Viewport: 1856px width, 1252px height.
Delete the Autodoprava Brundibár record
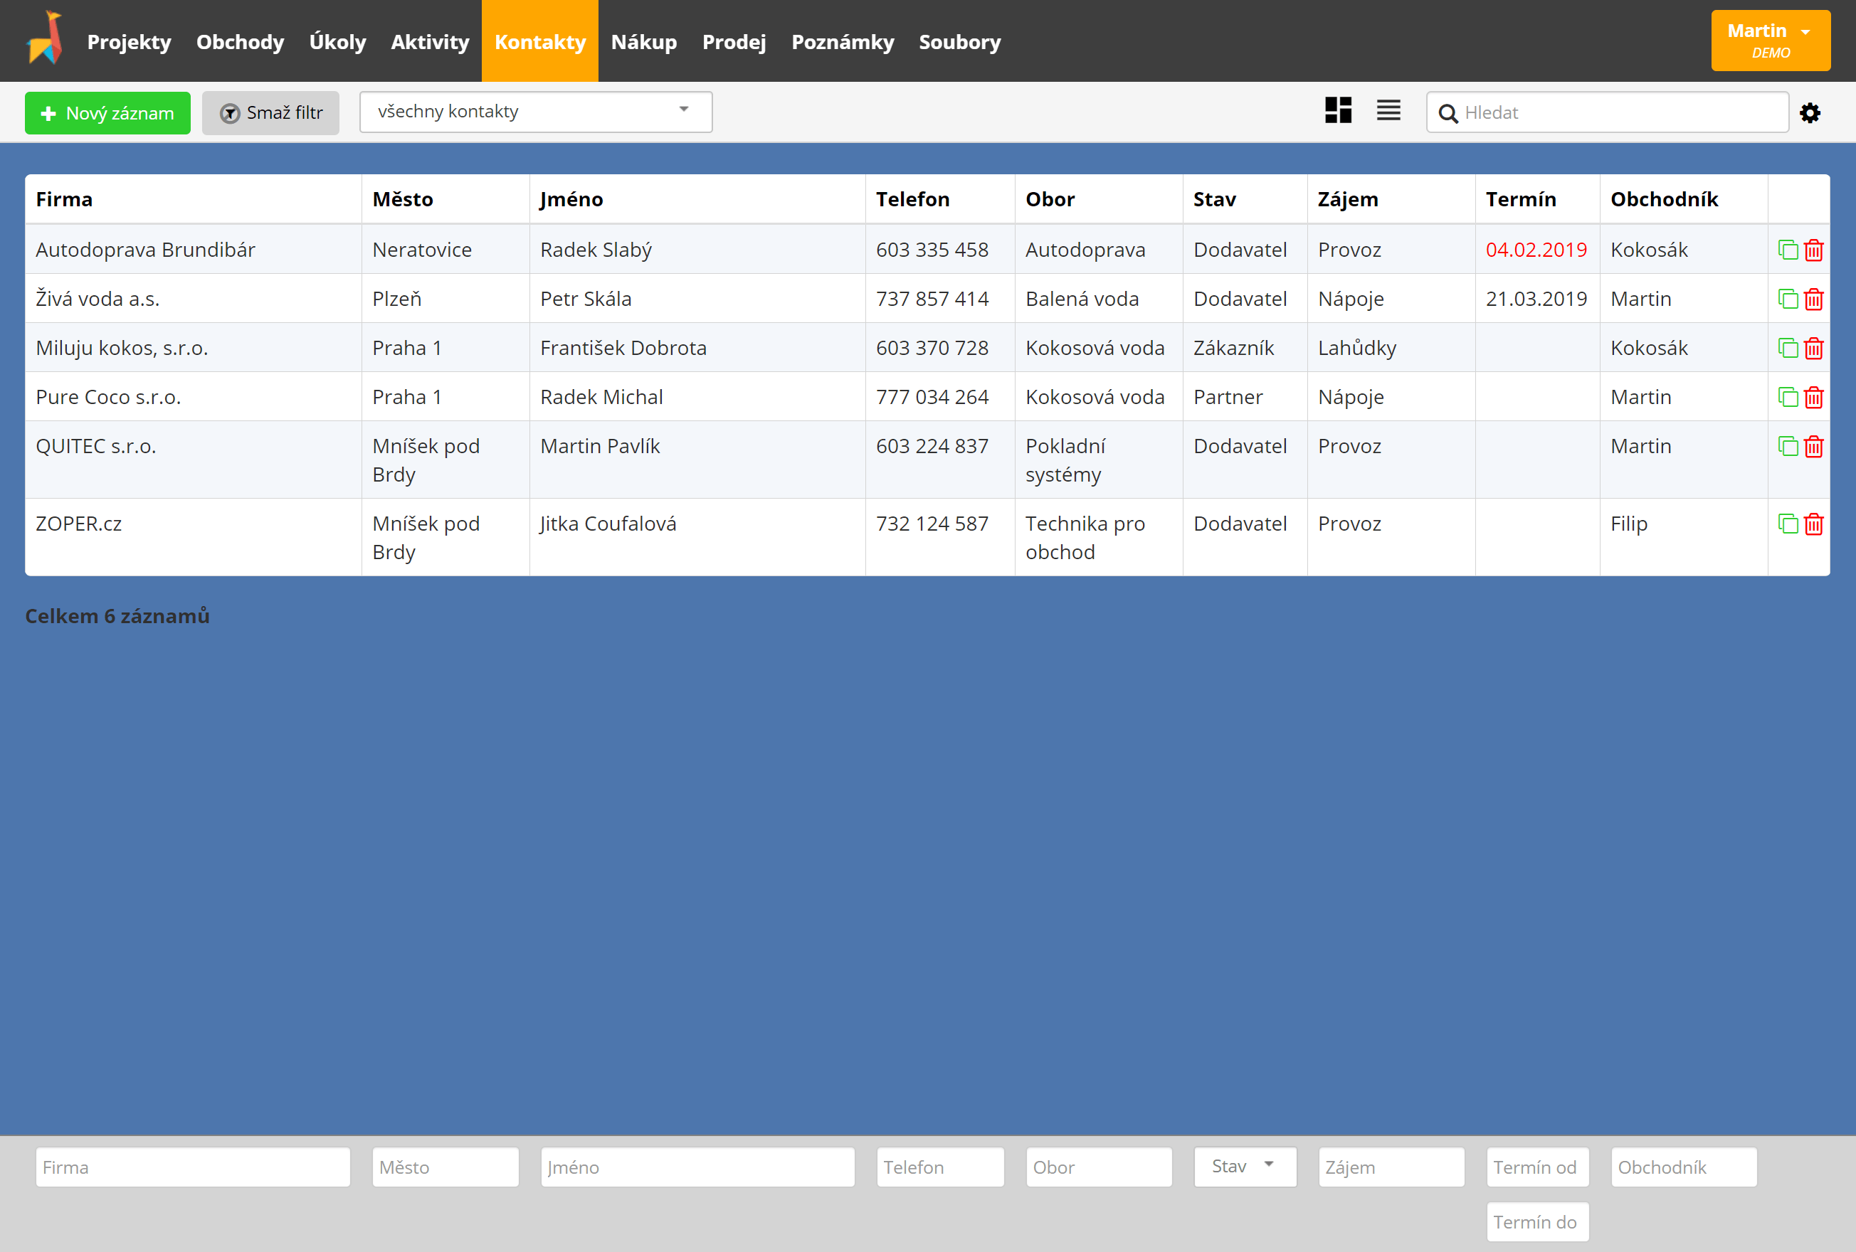coord(1814,250)
